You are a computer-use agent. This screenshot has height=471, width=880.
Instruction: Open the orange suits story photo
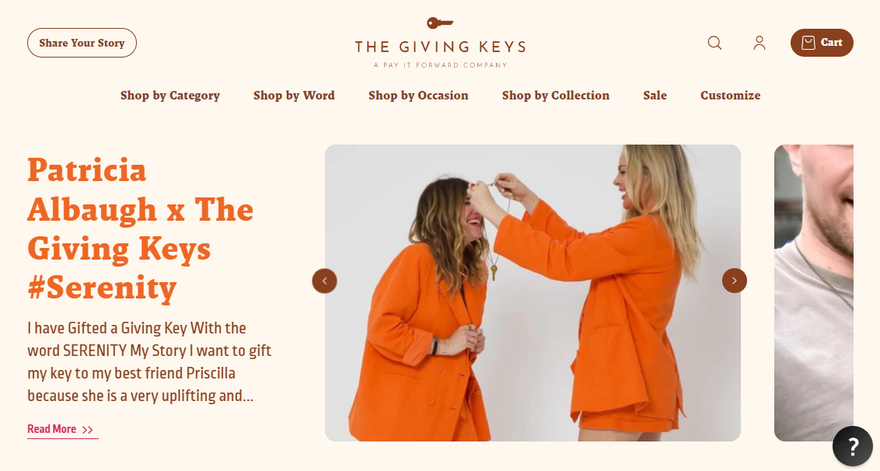pos(533,293)
